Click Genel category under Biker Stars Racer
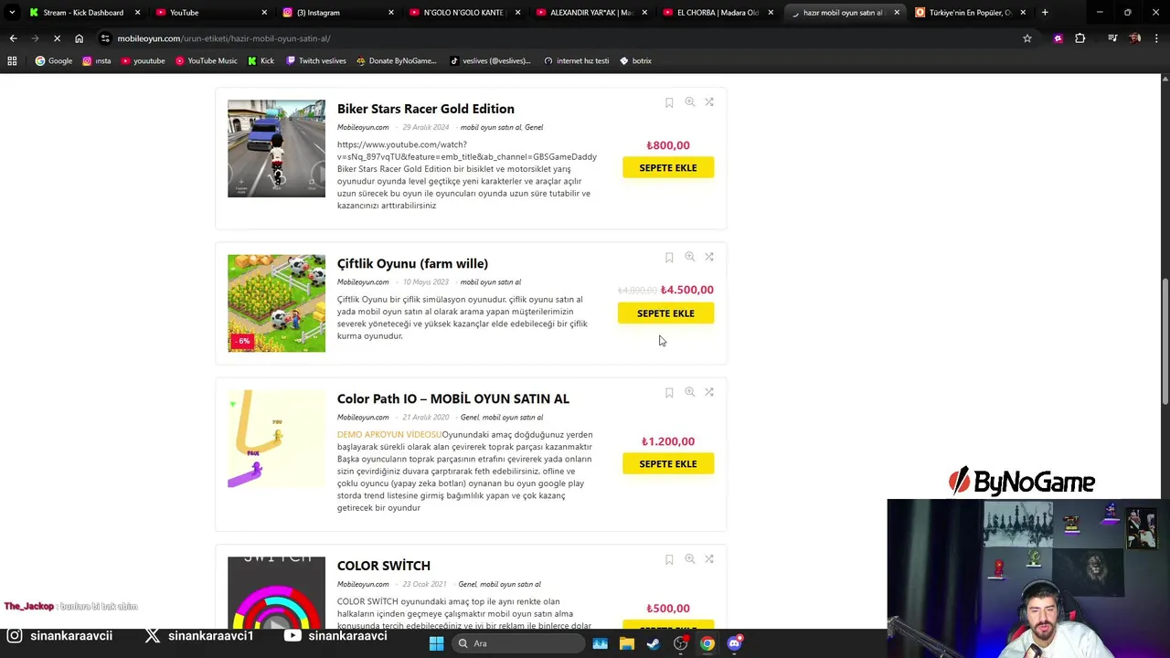Viewport: 1170px width, 658px height. pyautogui.click(x=534, y=127)
